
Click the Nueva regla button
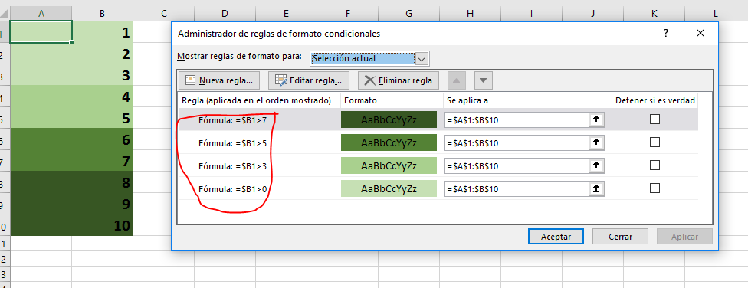[220, 80]
